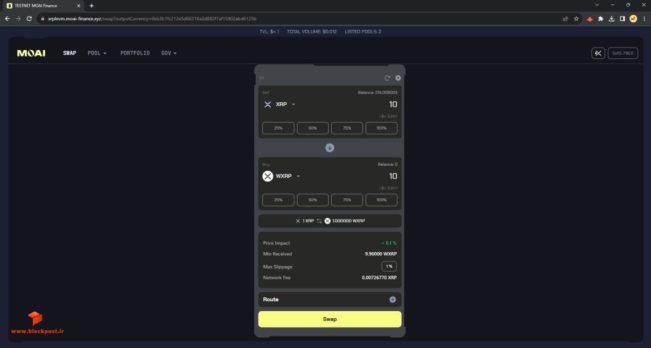Invert the XRP to WXRP rate
651x348 pixels.
point(319,221)
